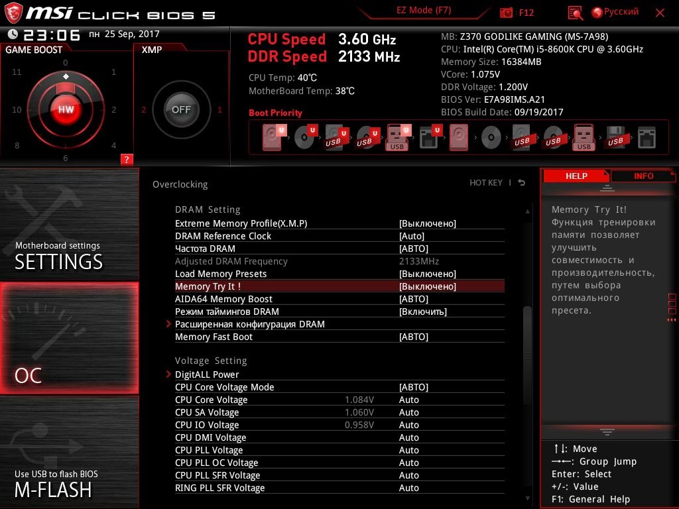Click the F12 screenshot camera icon
This screenshot has width=679, height=509.
(506, 13)
